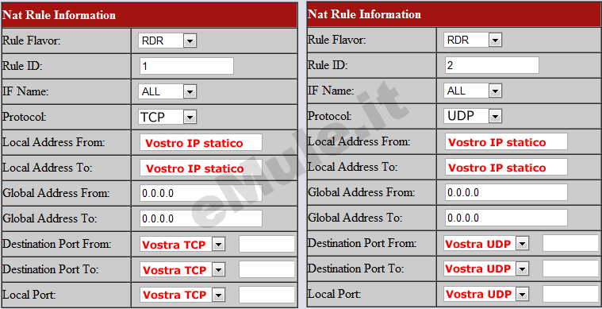Image resolution: width=602 pixels, height=309 pixels.
Task: Click 'Local Address From:' label in TCP rule form
Action: tap(54, 142)
